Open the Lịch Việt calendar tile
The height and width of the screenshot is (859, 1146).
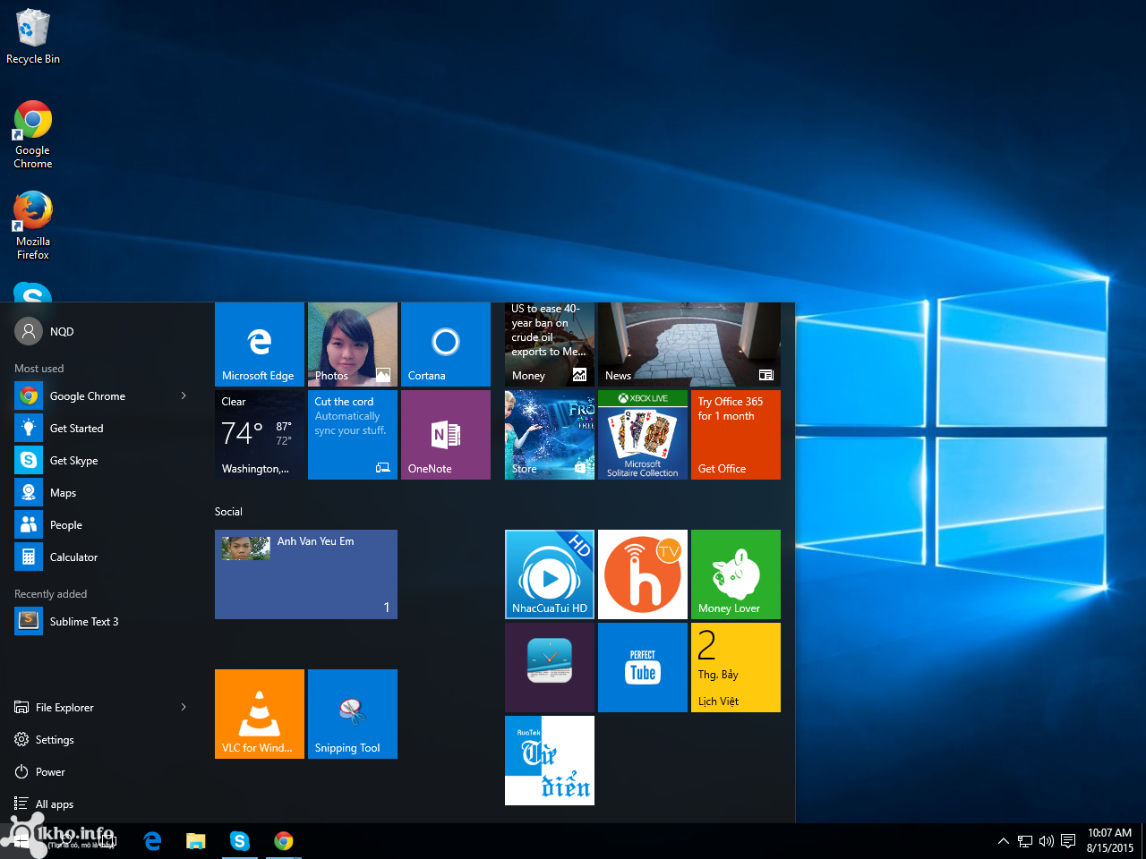pyautogui.click(x=736, y=668)
